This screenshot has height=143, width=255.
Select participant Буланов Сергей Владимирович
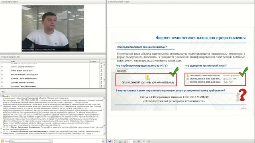(x=24, y=79)
